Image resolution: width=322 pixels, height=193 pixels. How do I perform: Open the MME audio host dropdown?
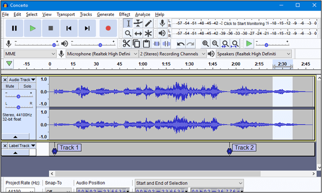coord(30,54)
